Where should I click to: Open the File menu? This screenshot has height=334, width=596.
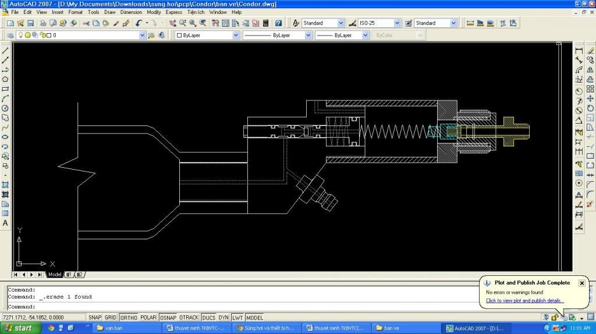coord(15,12)
